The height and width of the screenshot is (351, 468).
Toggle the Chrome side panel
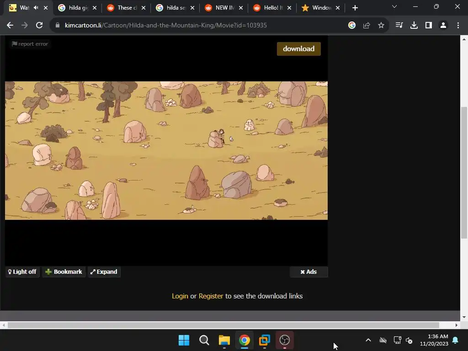pos(429,26)
